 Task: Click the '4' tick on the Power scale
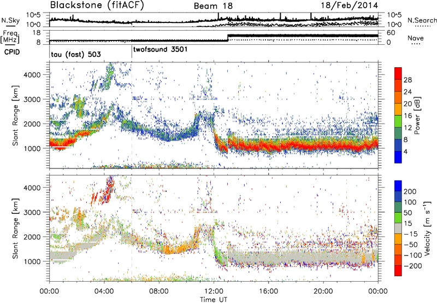405,151
